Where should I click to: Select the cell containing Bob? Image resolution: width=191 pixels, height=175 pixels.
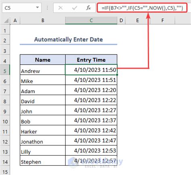tap(43, 120)
